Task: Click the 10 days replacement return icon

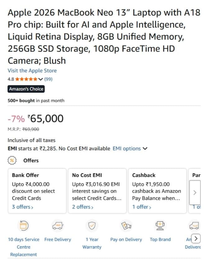Action: [23, 226]
